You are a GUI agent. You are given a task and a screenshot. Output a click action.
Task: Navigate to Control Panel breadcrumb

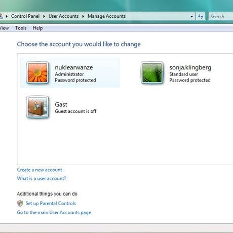click(x=25, y=16)
